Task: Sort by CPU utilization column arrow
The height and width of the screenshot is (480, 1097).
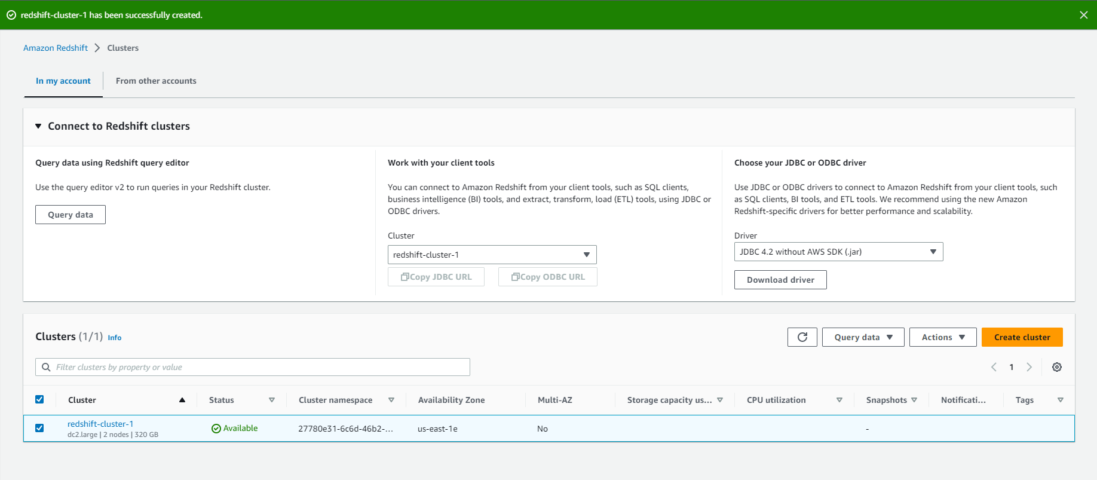Action: pos(839,400)
